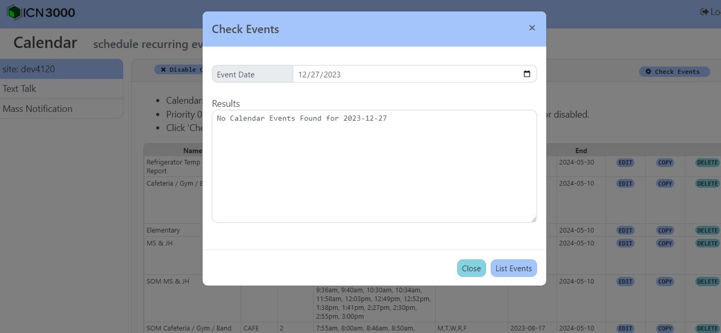The image size is (721, 333).
Task: Click the X icon on Disable Calendar button
Action: 163,69
